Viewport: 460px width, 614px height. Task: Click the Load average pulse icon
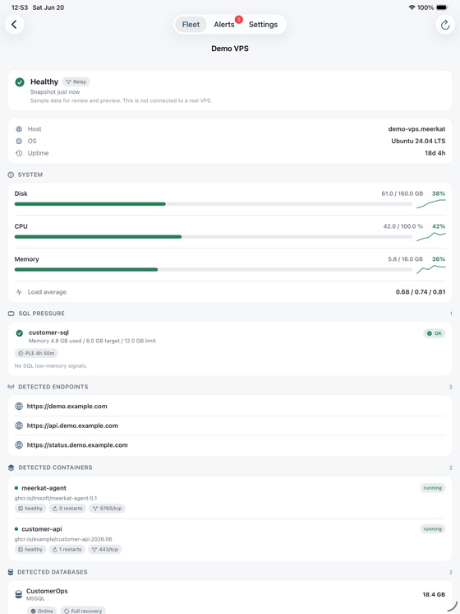click(19, 291)
